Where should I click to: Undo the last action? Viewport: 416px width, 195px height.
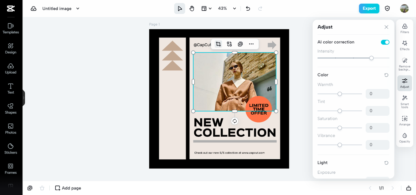(x=248, y=8)
